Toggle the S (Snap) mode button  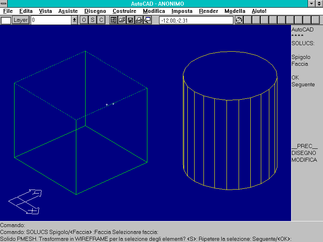[92, 20]
